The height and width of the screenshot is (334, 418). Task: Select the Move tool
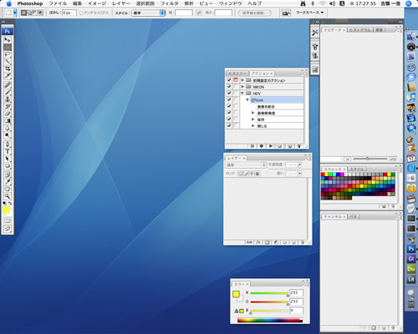pyautogui.click(x=8, y=40)
